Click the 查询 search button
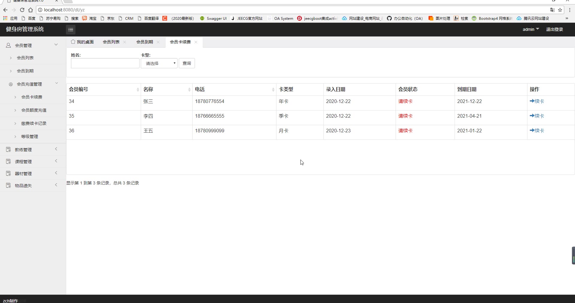This screenshot has height=303, width=575. click(x=187, y=63)
